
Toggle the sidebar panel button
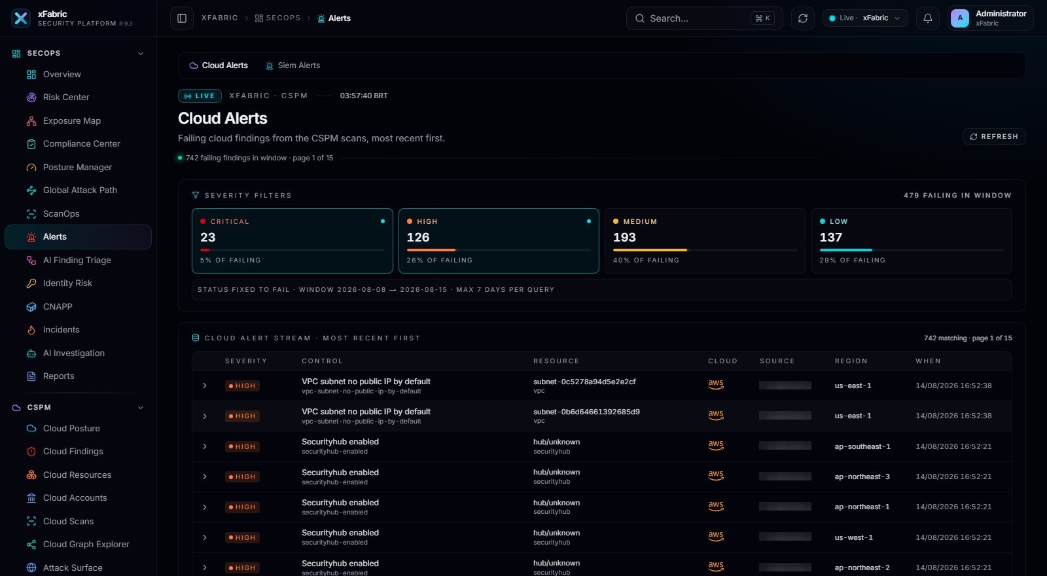tap(182, 18)
